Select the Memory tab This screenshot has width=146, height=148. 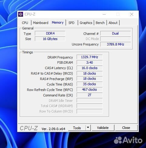click(x=58, y=22)
